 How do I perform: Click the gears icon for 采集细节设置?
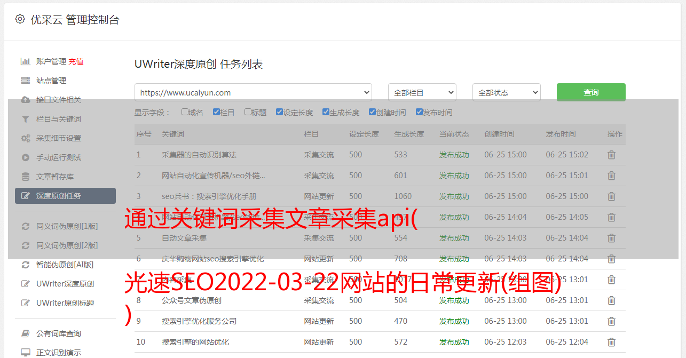click(x=25, y=138)
